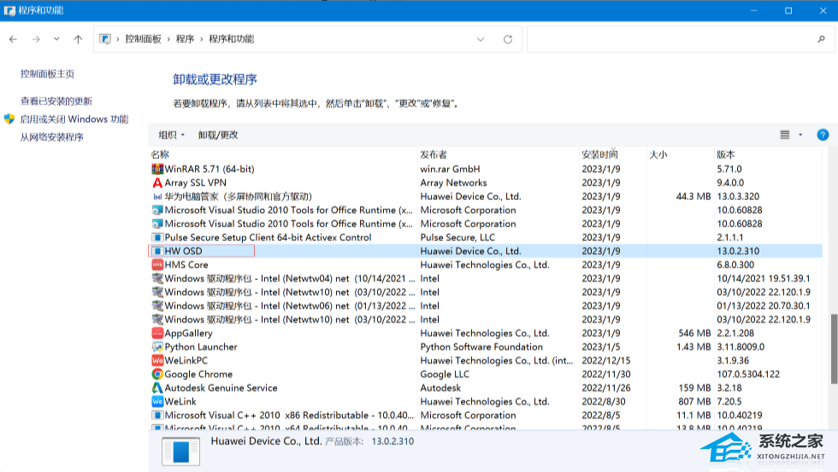Screen dimensions: 838x472
Task: Click the 卸载/更改 button
Action: coord(218,135)
